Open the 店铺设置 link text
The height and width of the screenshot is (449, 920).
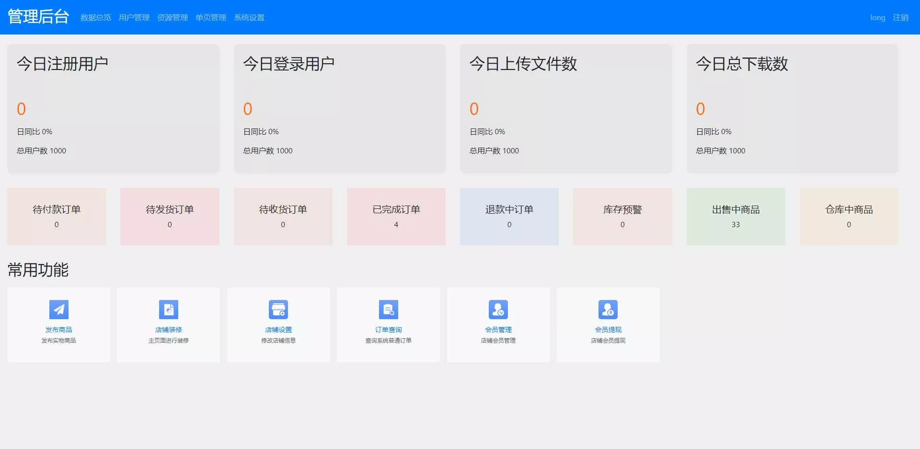click(278, 330)
